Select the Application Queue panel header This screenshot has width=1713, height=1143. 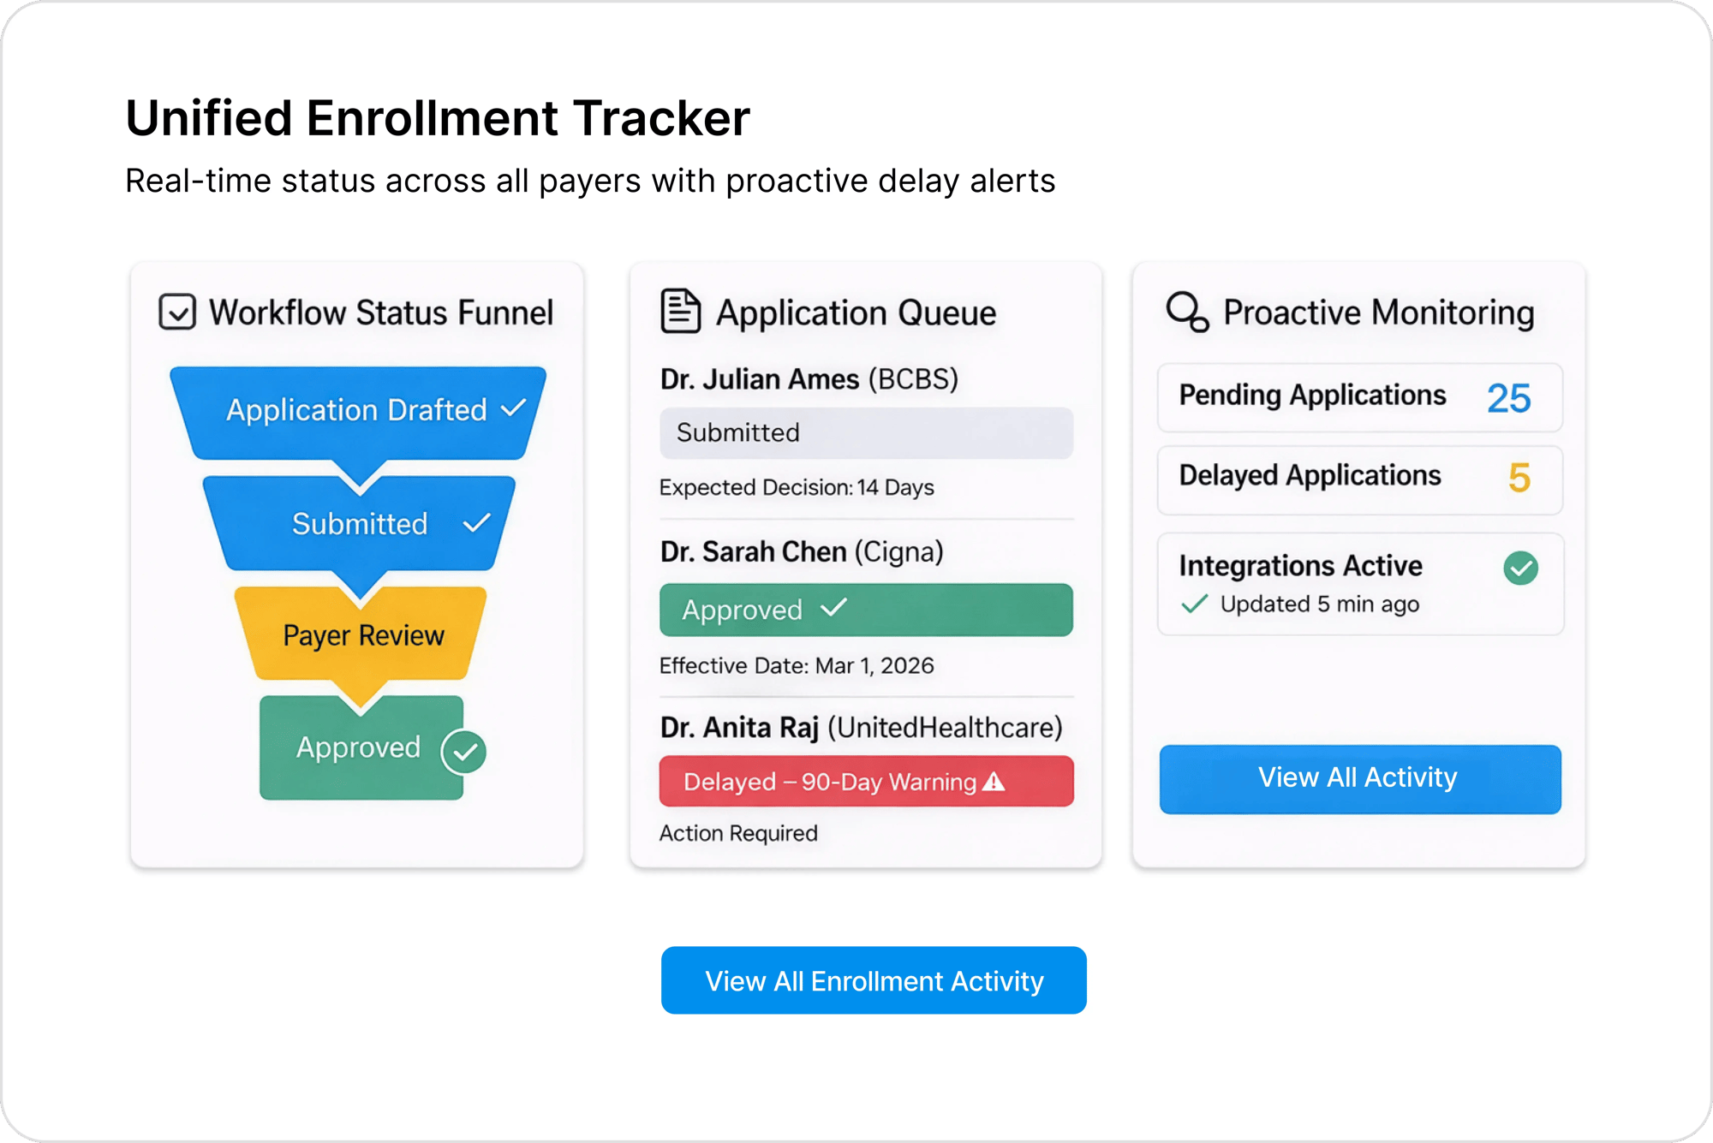856,312
